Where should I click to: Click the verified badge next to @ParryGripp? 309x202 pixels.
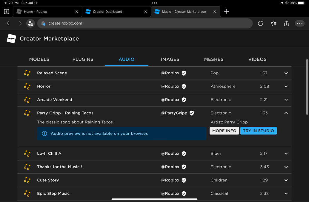(192, 113)
